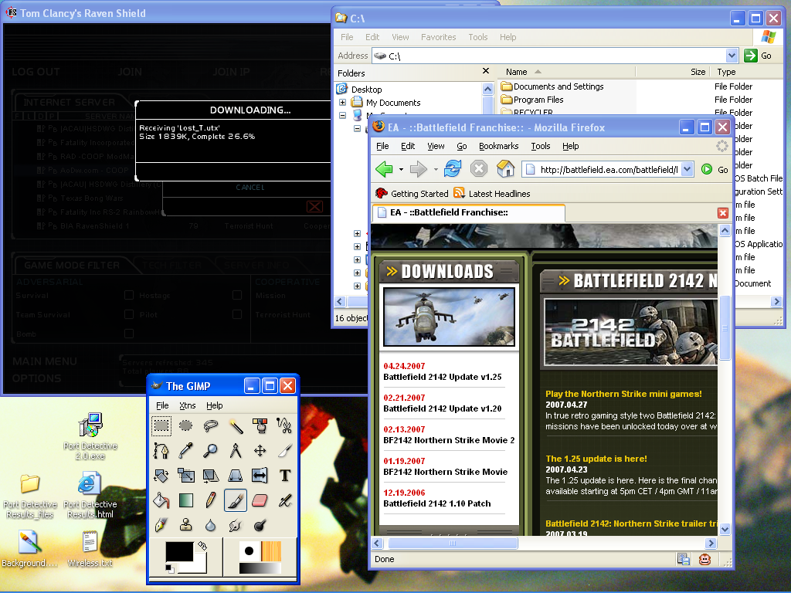Enable the Bomb game mode checkbox
The height and width of the screenshot is (593, 791).
(129, 334)
